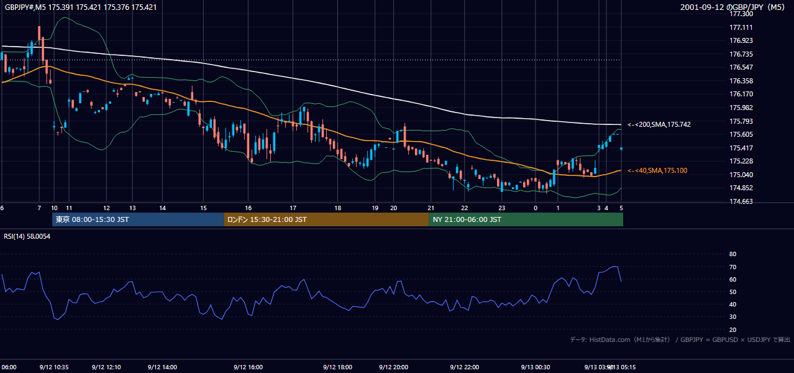Click the 175.793 price scale label
The height and width of the screenshot is (373, 794).
tap(741, 121)
